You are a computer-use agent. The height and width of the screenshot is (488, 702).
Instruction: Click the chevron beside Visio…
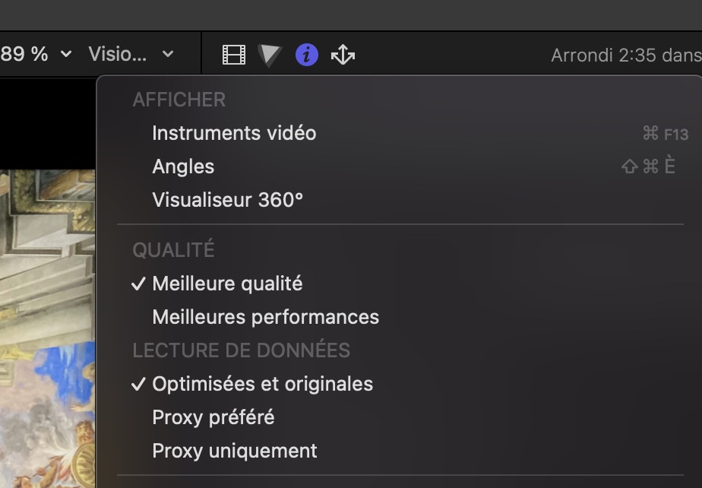pos(168,54)
